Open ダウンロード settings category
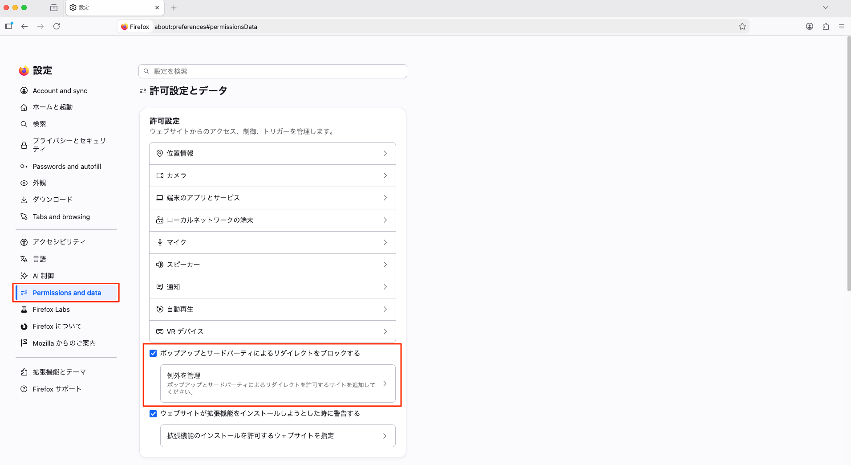 [x=66, y=200]
